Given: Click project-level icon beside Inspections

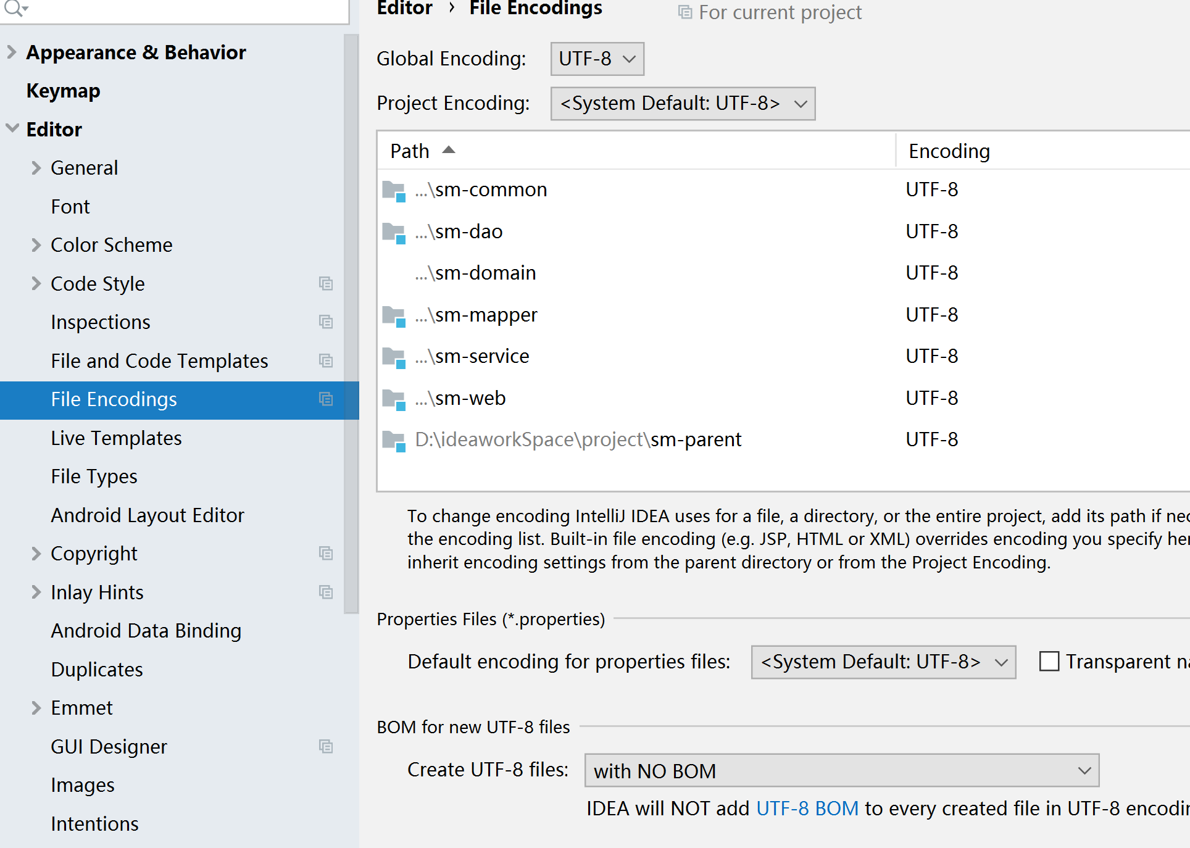Looking at the screenshot, I should click(326, 322).
